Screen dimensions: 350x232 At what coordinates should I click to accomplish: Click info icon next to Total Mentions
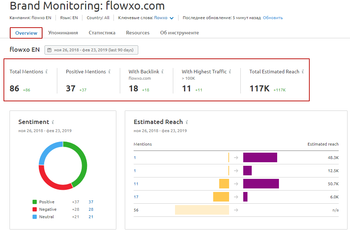(x=46, y=72)
